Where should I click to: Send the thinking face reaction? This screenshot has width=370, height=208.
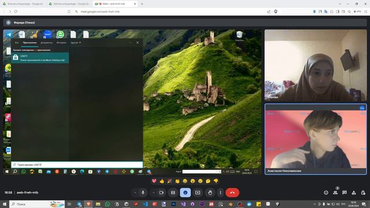pyautogui.click(x=208, y=181)
